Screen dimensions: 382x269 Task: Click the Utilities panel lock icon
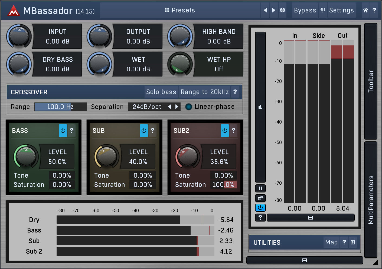click(353, 242)
